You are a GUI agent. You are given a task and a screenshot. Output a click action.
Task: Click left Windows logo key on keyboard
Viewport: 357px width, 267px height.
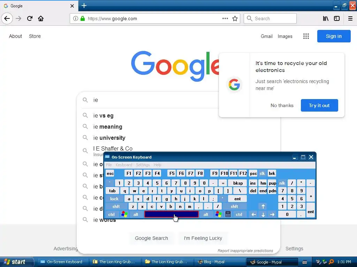124,214
